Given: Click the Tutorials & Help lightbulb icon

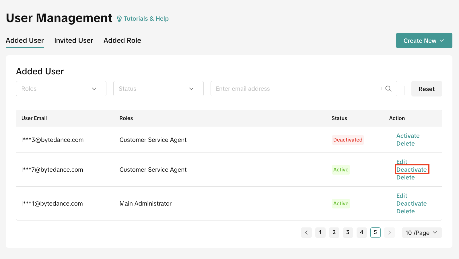Looking at the screenshot, I should point(119,19).
